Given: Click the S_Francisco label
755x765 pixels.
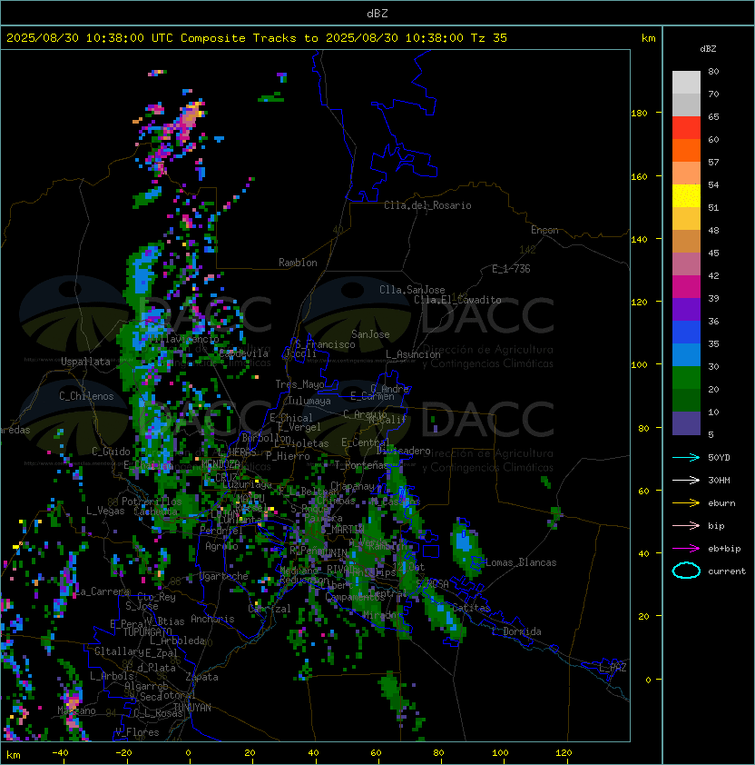Looking at the screenshot, I should tap(325, 344).
